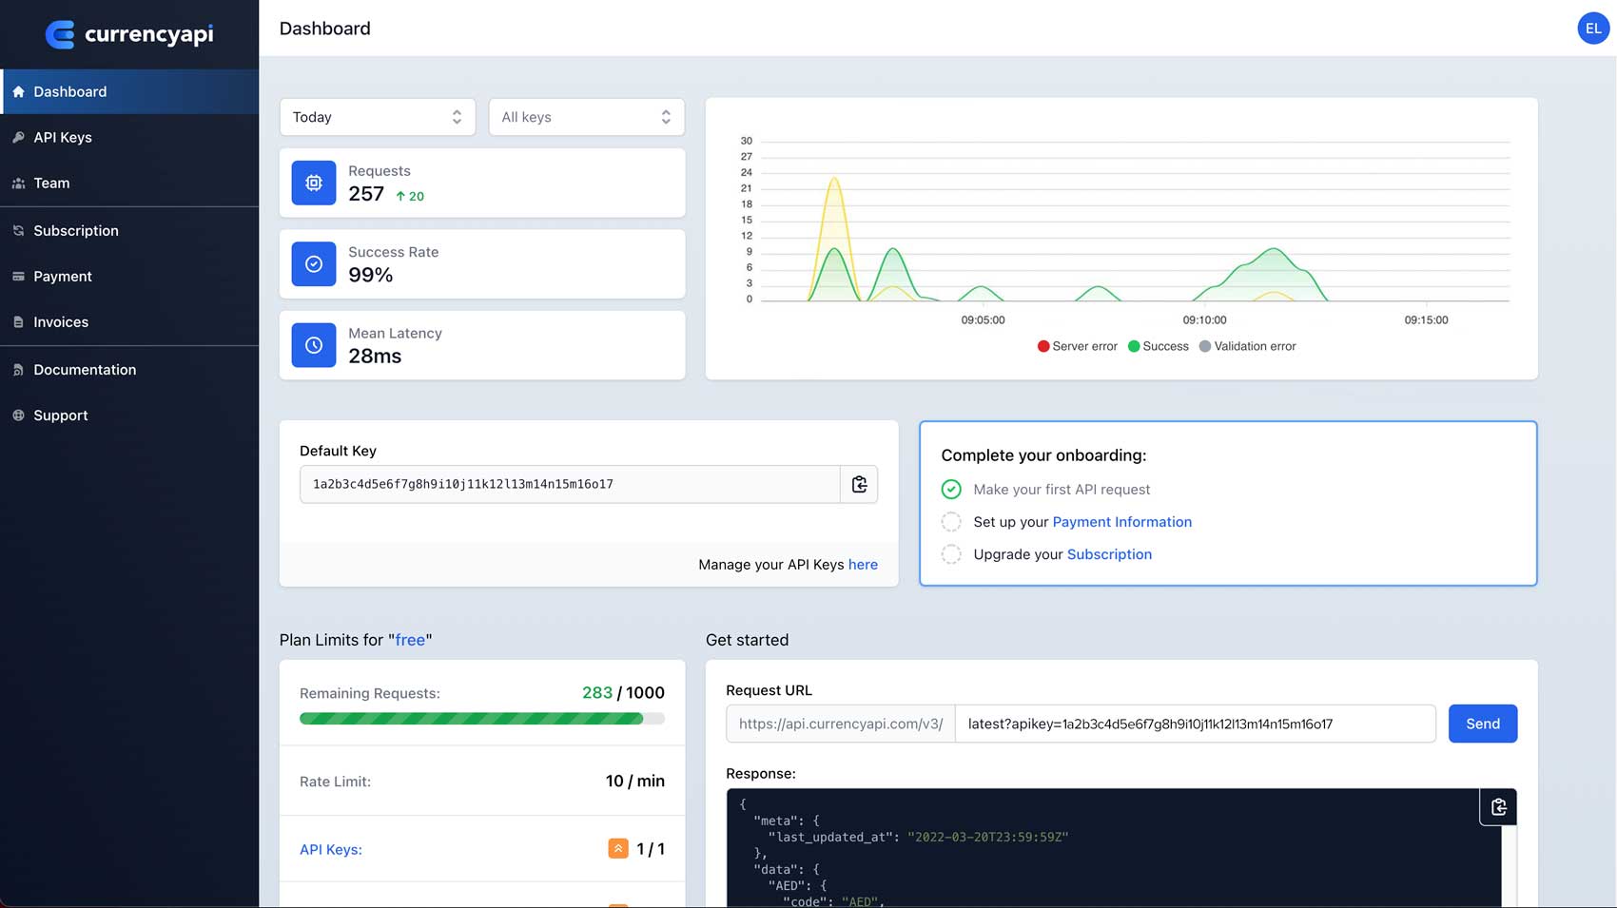Click the Remaining Requests progress bar
This screenshot has width=1617, height=908.
[480, 718]
